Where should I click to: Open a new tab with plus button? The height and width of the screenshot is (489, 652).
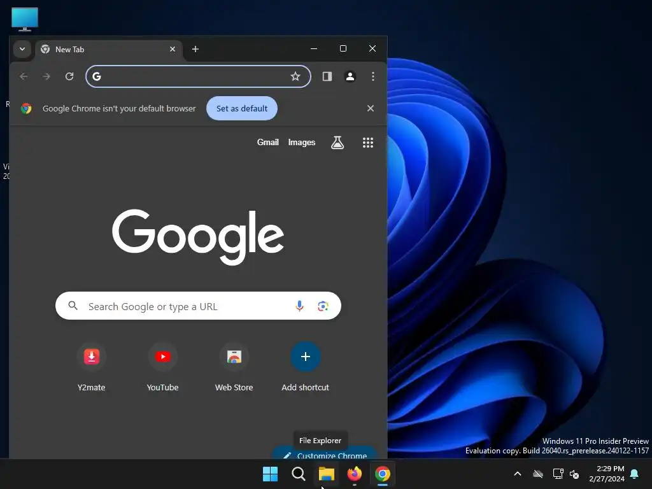[x=195, y=49]
